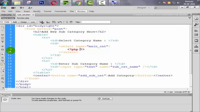Switch to the index.php document tab
The image size is (200, 112).
[6, 15]
